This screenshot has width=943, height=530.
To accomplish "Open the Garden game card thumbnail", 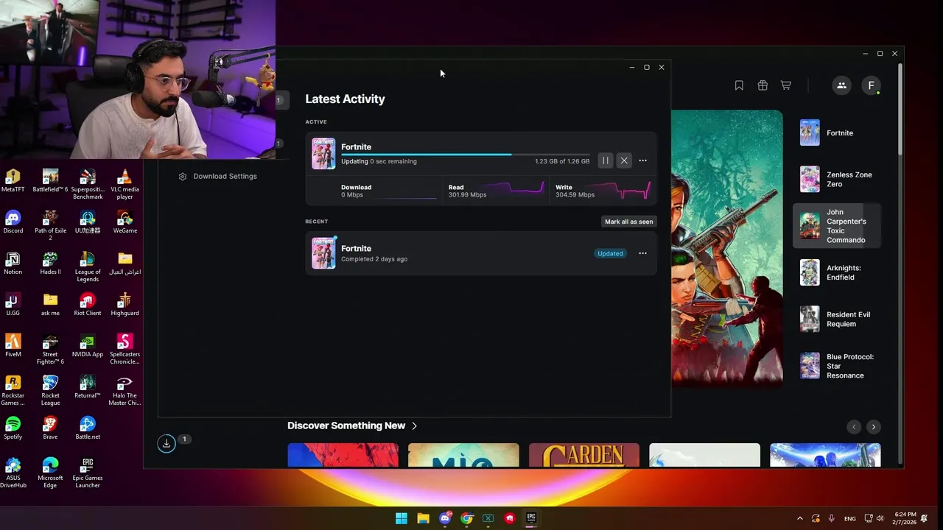I will click(584, 455).
